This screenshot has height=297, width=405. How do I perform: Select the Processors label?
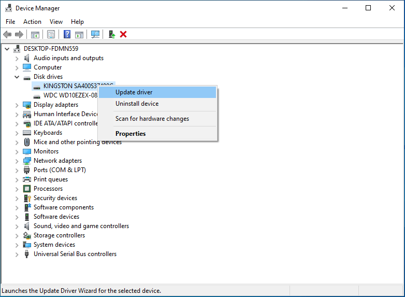pos(48,189)
